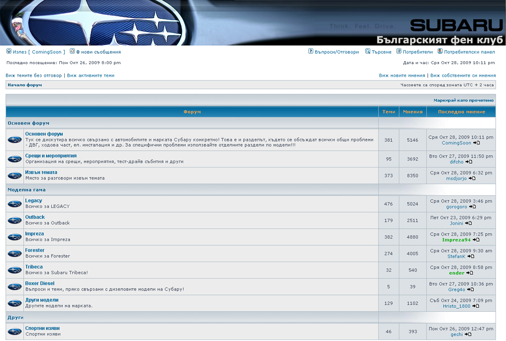The width and height of the screenshot is (506, 341).
Task: Open the Моделна гама category heading
Action: tap(27, 190)
